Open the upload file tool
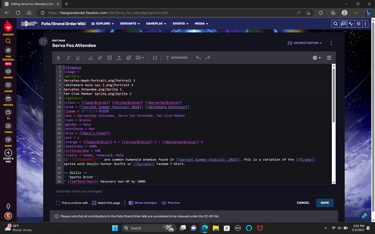 119,58
